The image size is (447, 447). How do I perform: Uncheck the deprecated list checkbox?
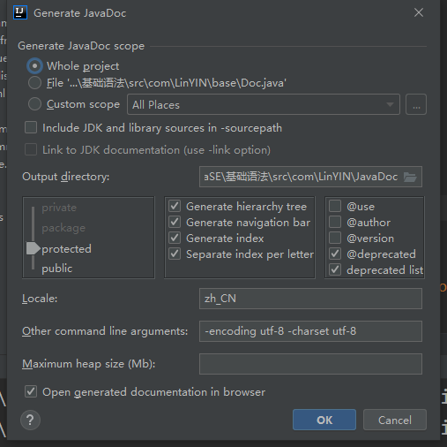point(335,269)
